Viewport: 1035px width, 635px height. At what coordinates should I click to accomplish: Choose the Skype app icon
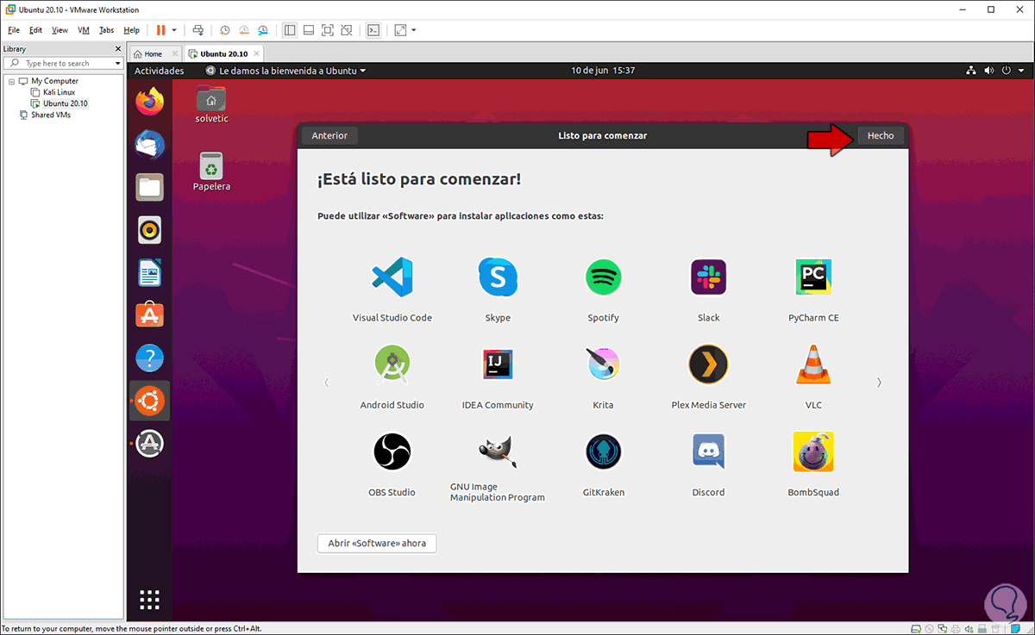(x=498, y=277)
